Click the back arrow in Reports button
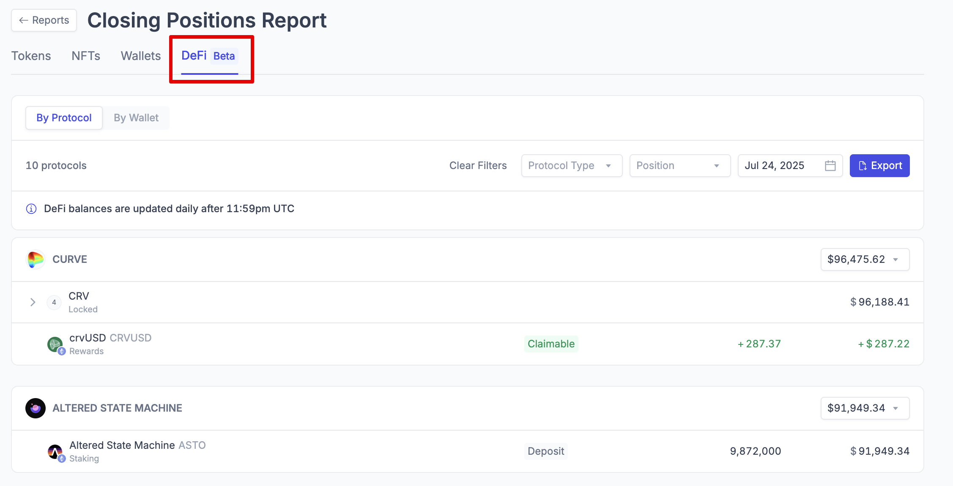953x486 pixels. pyautogui.click(x=24, y=20)
